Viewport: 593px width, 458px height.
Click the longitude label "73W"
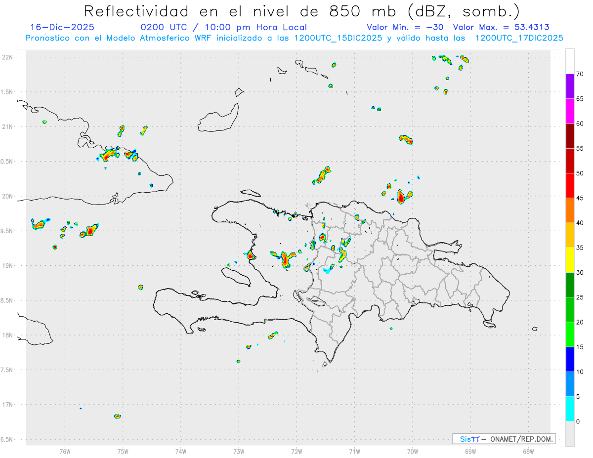pos(239,451)
